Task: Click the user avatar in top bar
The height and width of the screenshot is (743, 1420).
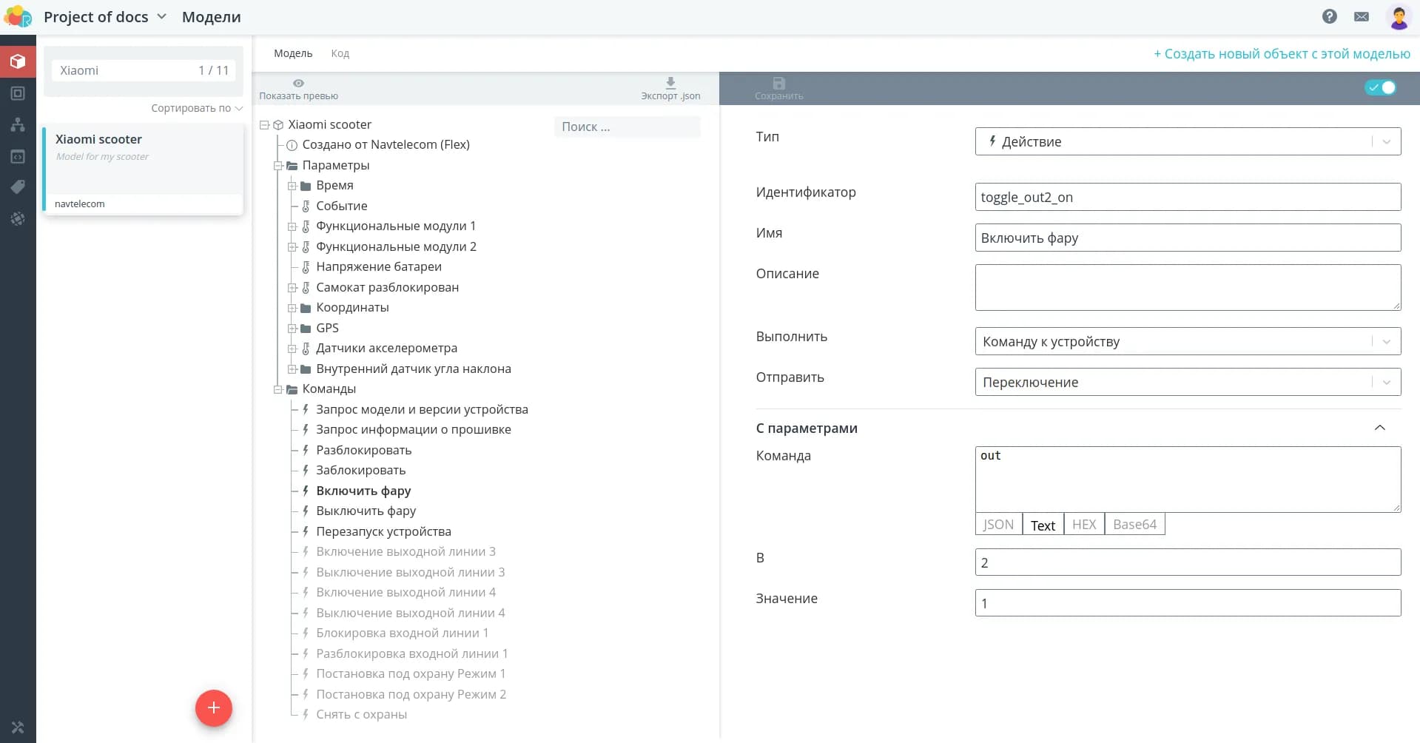Action: pyautogui.click(x=1398, y=17)
